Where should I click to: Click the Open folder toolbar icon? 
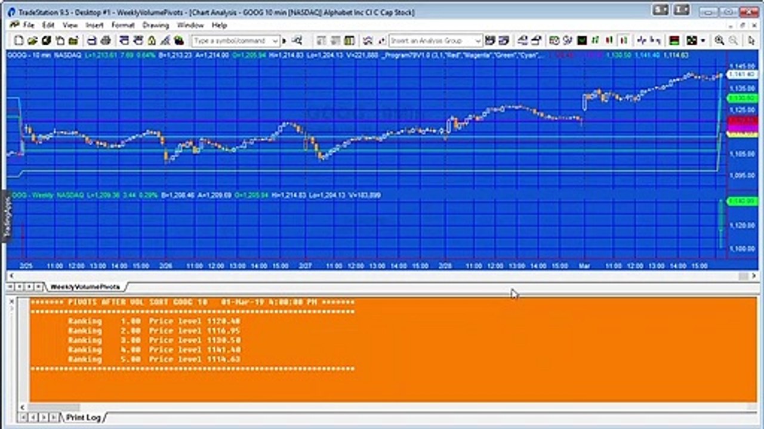(32, 41)
